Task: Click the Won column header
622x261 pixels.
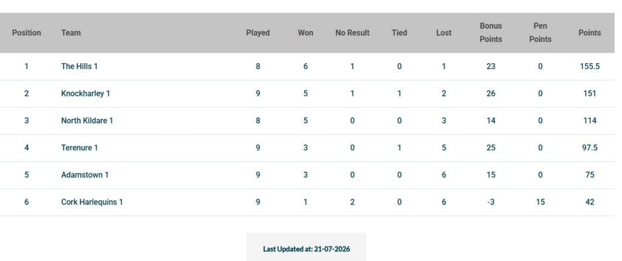Action: (306, 33)
